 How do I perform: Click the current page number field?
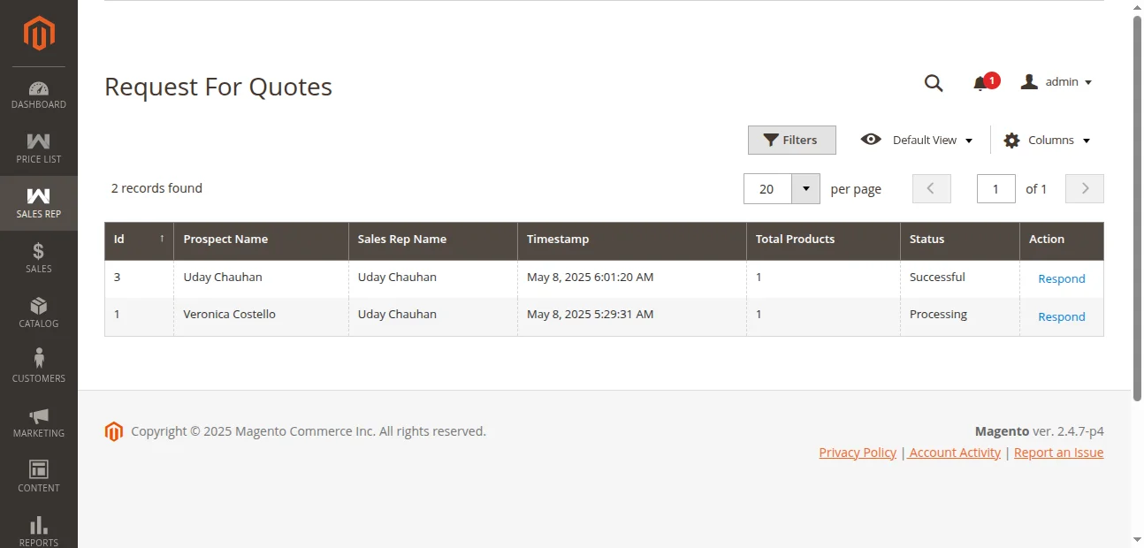pos(995,188)
